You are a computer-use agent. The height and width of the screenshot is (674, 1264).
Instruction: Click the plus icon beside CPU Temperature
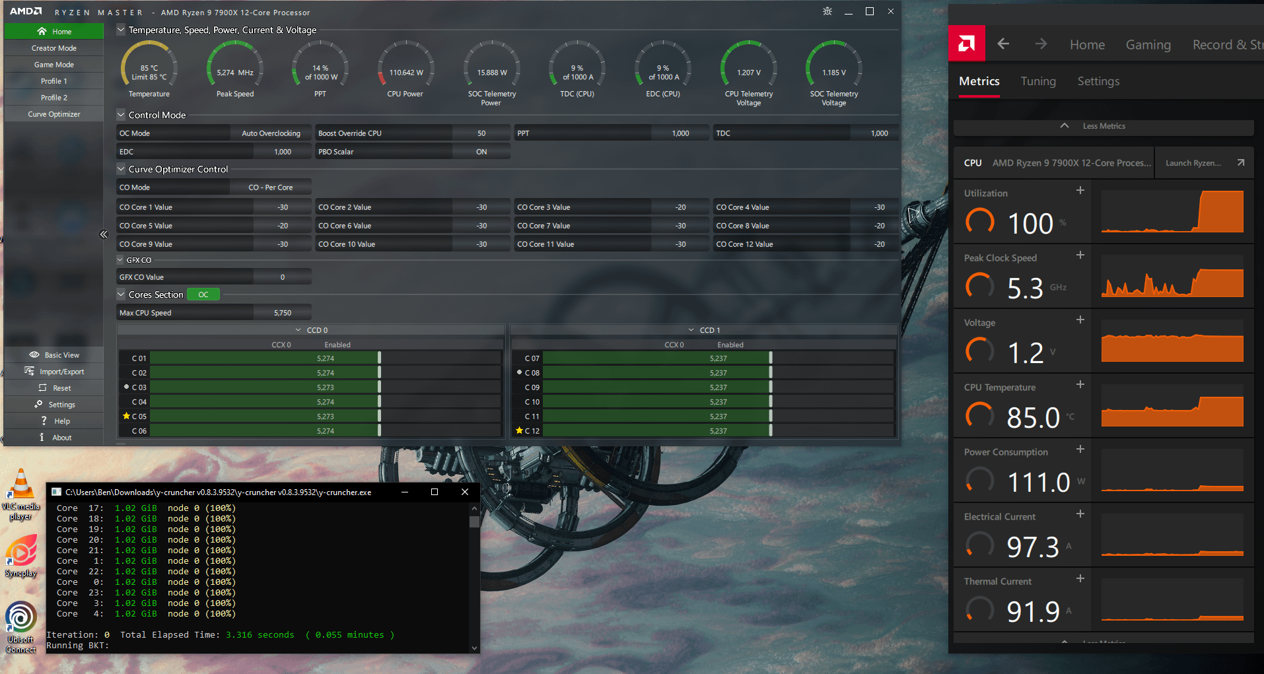pos(1080,384)
